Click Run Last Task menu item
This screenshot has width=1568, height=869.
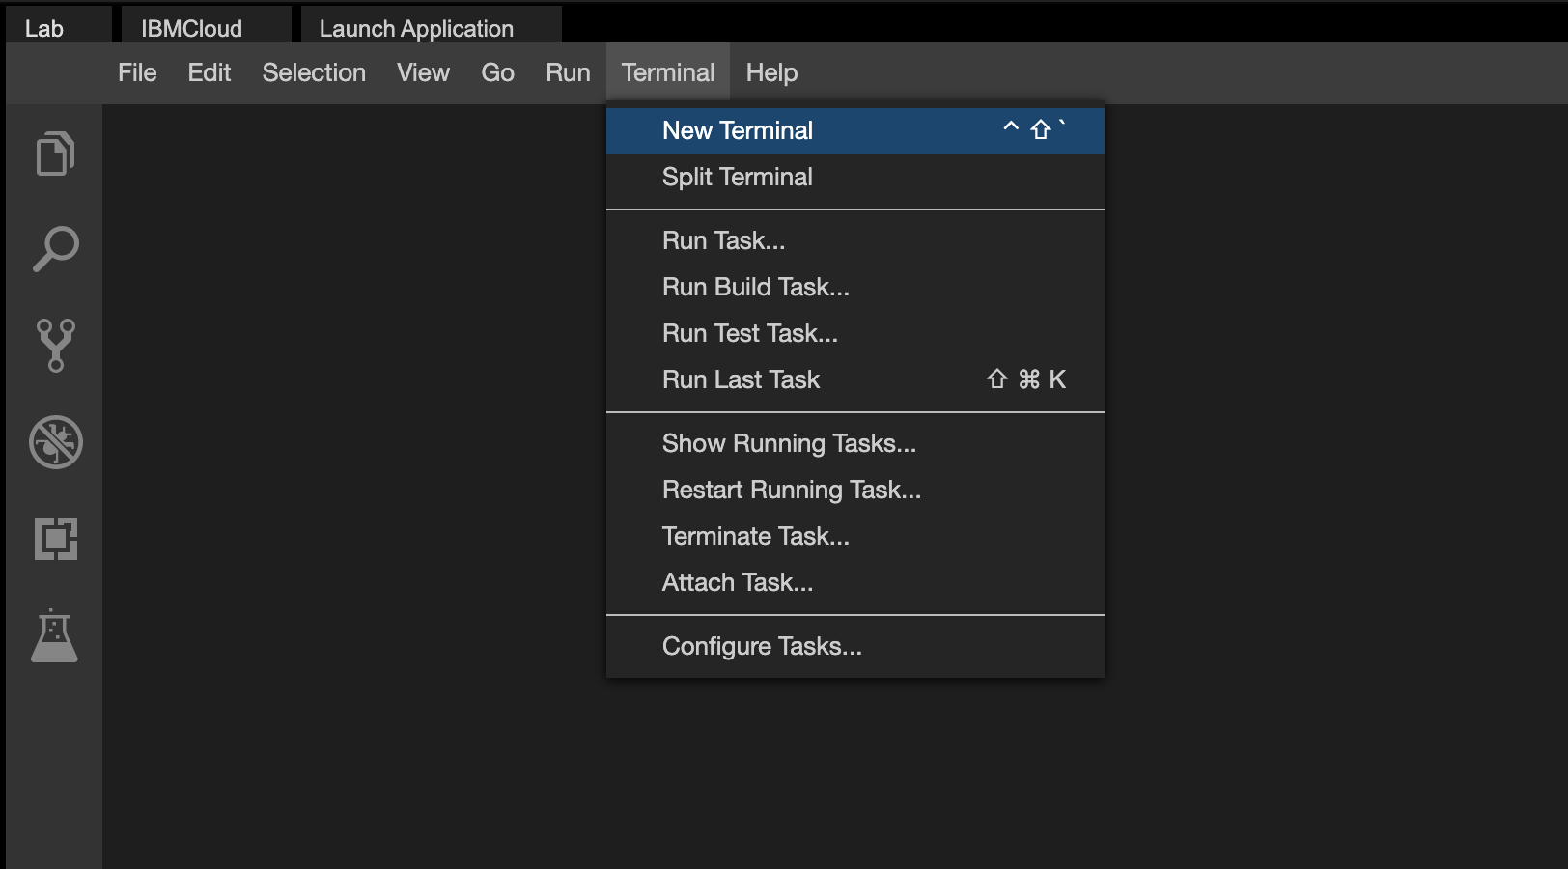(741, 379)
